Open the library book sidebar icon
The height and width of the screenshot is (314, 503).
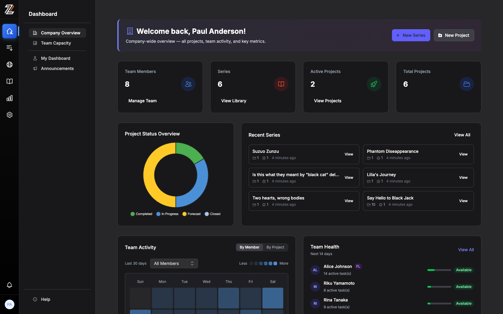pyautogui.click(x=10, y=81)
